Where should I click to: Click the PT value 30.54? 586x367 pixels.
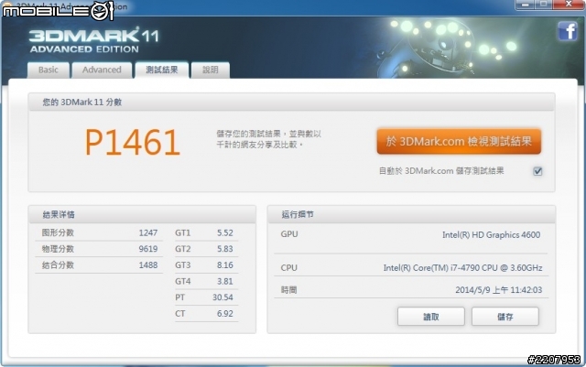click(x=222, y=297)
